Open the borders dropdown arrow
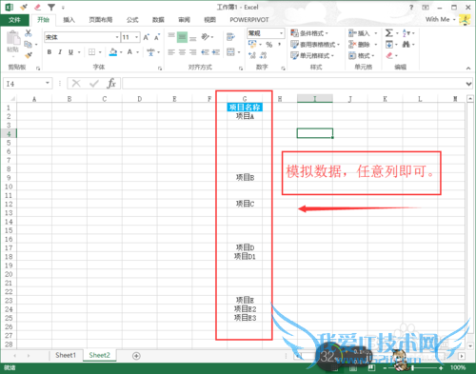 coord(100,52)
